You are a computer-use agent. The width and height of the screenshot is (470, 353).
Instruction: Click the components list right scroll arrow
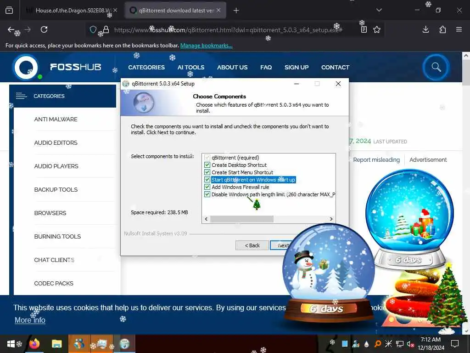[x=331, y=219]
